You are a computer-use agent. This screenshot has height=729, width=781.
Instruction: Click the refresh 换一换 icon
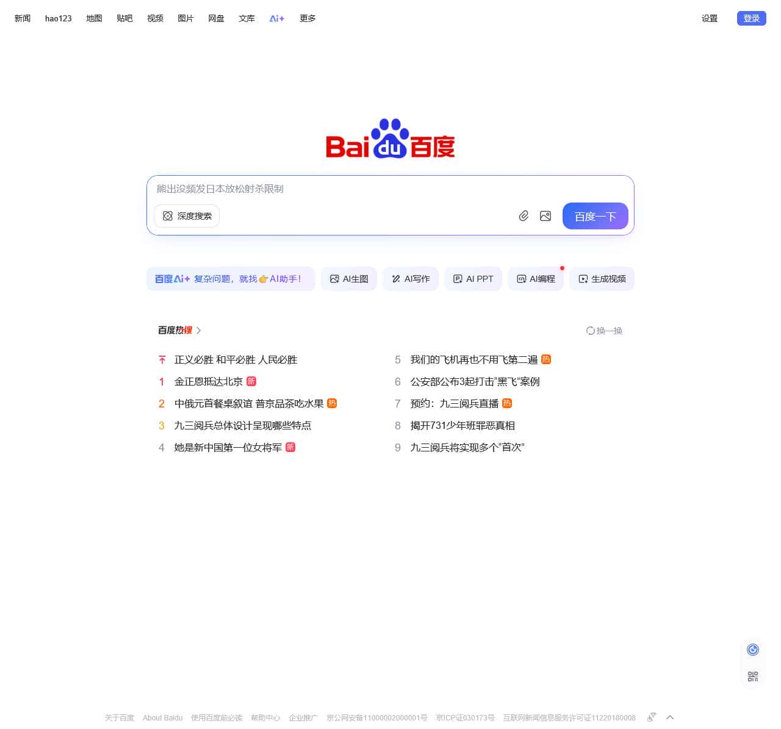[x=590, y=331]
